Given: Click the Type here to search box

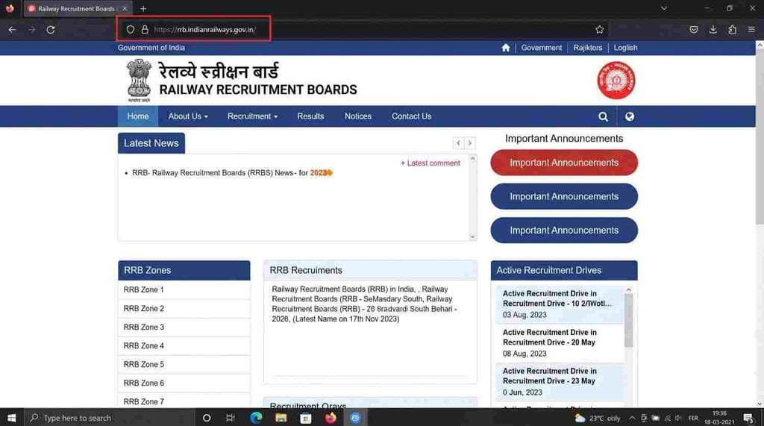Looking at the screenshot, I should (109, 418).
